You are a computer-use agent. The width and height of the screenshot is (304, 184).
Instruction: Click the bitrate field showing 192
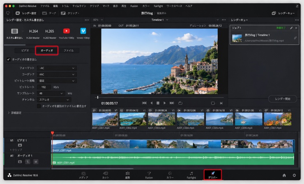click(x=44, y=87)
